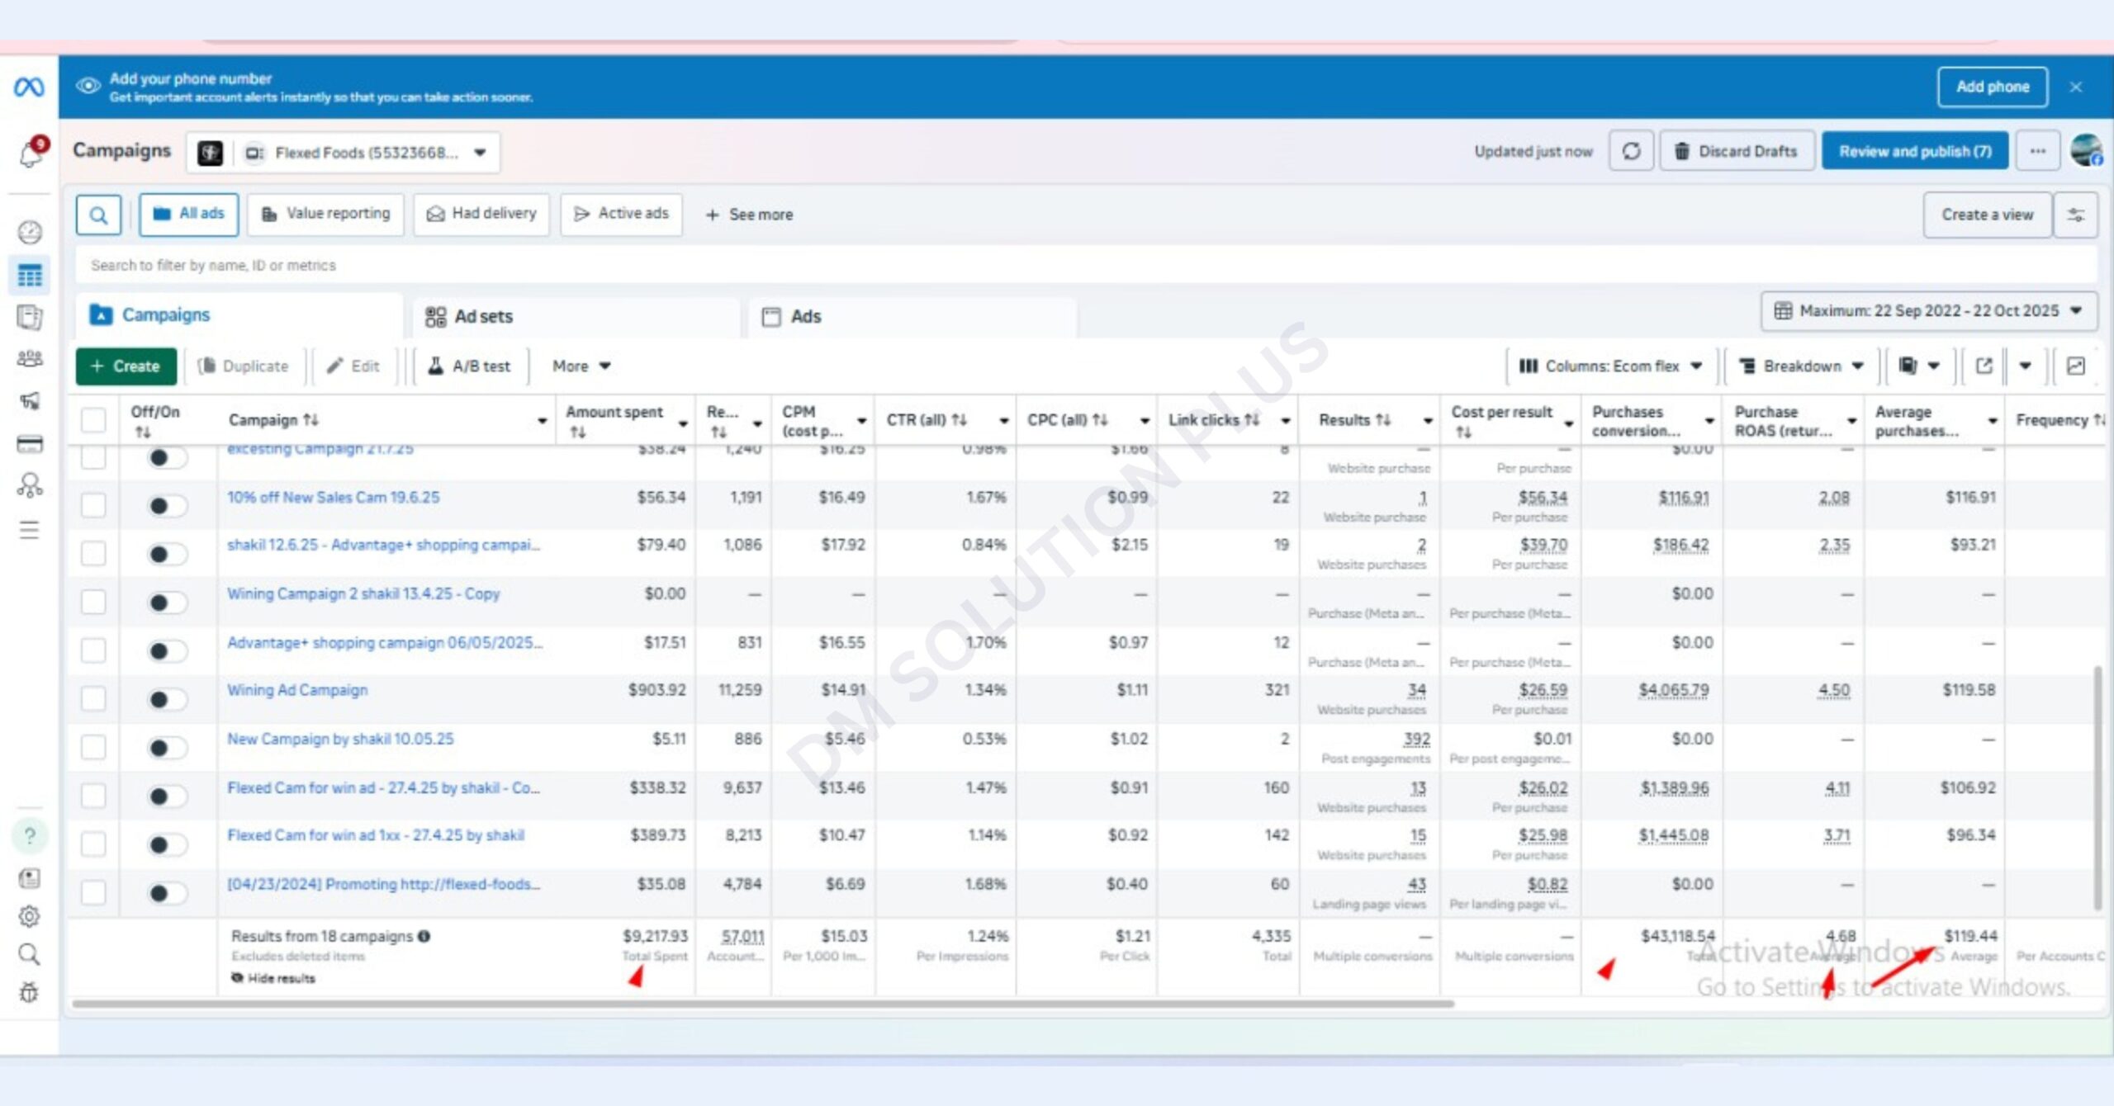Image resolution: width=2114 pixels, height=1106 pixels.
Task: Open the Breakdown dropdown
Action: (1801, 366)
